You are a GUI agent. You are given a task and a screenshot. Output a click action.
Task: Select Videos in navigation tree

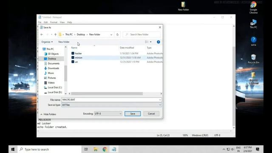coord(49,83)
